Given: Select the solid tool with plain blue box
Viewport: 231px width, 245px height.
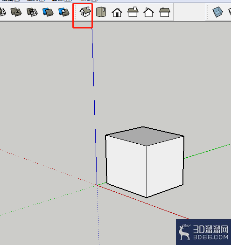Looking at the screenshot, I should click(48, 12).
